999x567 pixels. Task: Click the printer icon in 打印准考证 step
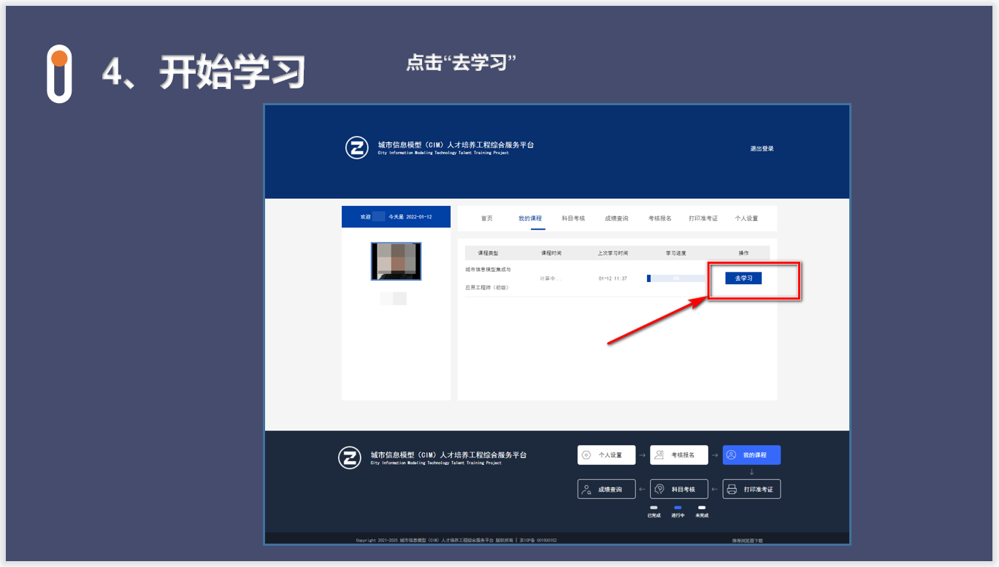(732, 490)
